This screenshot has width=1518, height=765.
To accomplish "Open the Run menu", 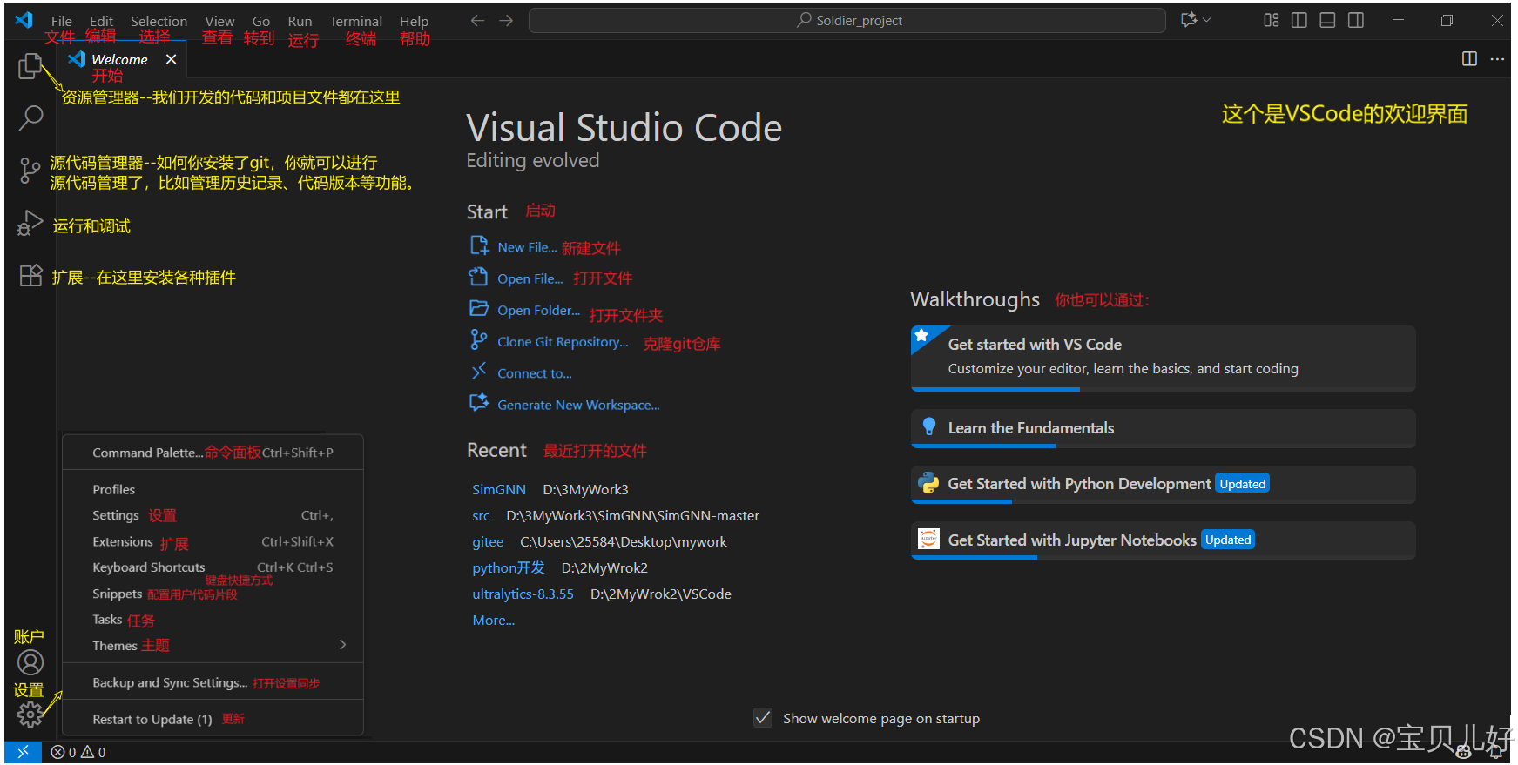I will [x=300, y=21].
